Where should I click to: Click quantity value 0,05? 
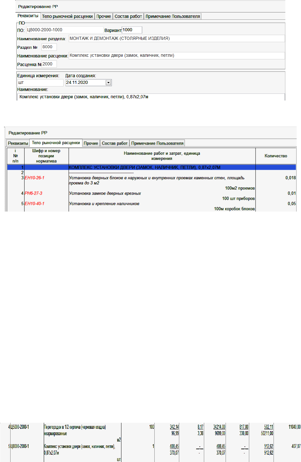[292, 204]
